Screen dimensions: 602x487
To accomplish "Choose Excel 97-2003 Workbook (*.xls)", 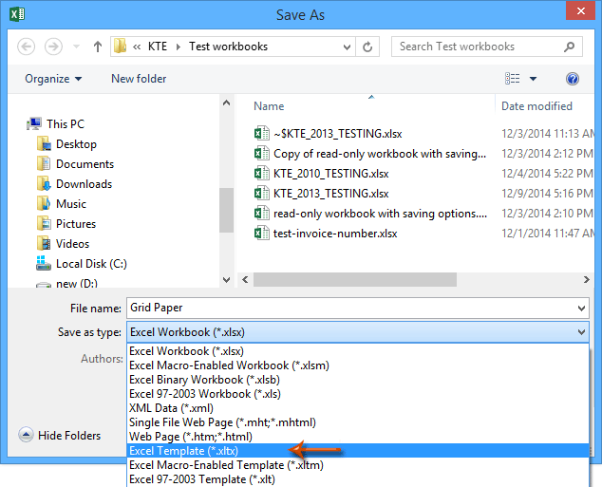I will coord(357,394).
